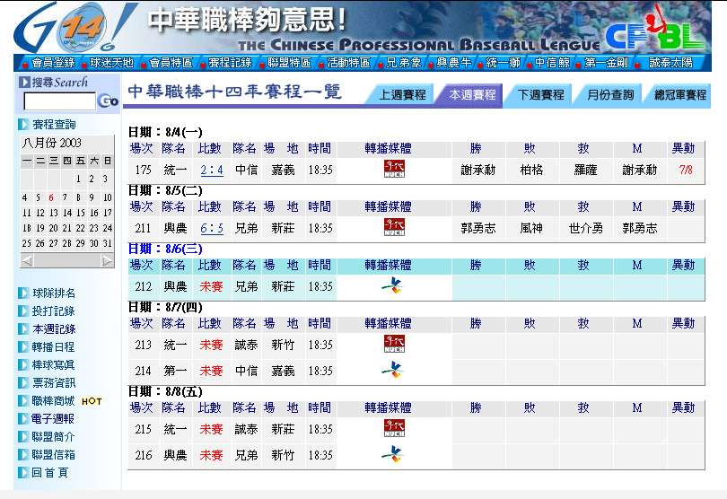Switch to 本週賽程 tab
Screen dimensions: 727x499
tap(472, 95)
